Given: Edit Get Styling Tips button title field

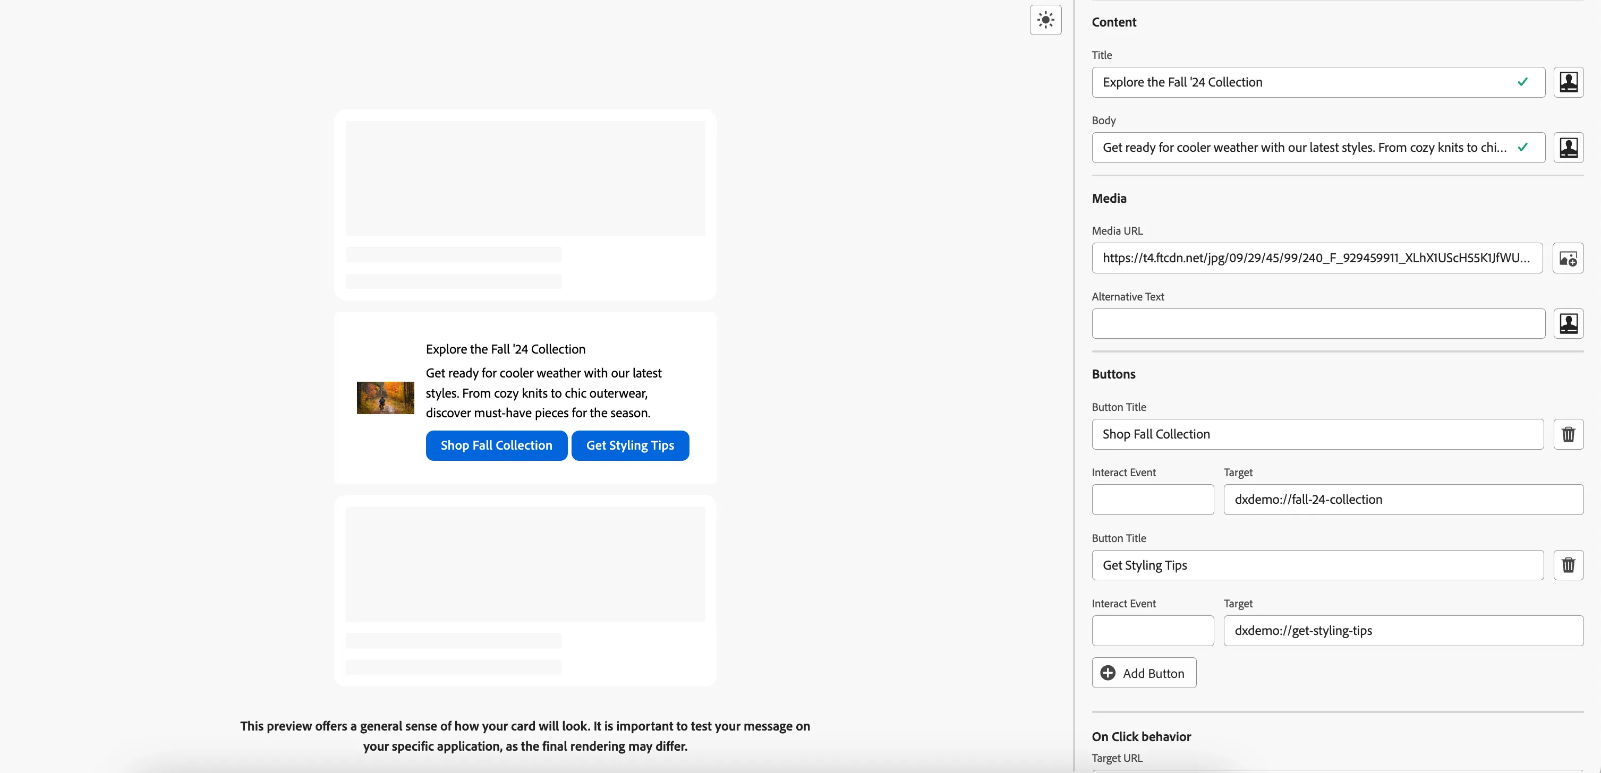Looking at the screenshot, I should (1317, 565).
